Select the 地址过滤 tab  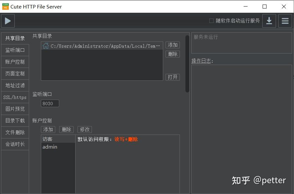coord(15,85)
